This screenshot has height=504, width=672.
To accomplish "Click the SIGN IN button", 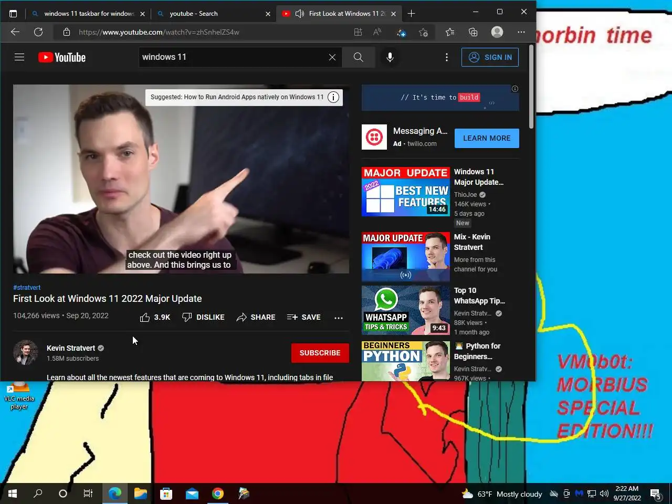I will pos(490,57).
